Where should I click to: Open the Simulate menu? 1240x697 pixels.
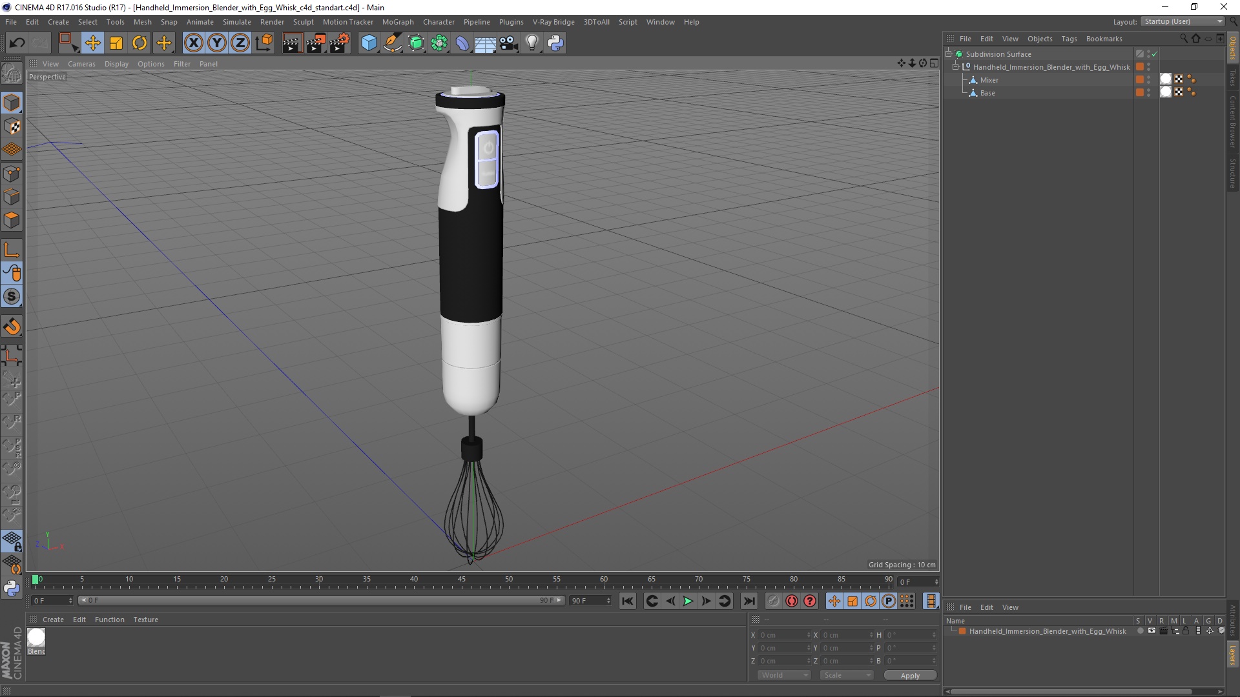[x=236, y=22]
